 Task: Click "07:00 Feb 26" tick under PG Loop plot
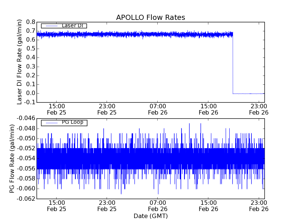[x=158, y=206]
